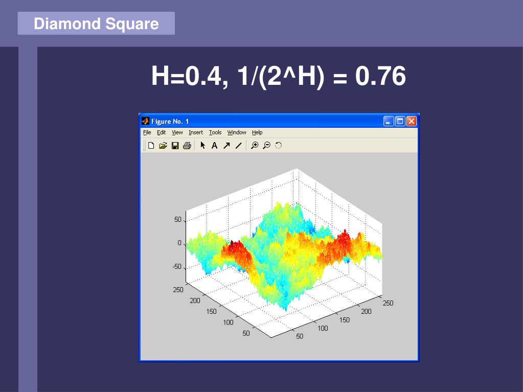Print the figure with the printer icon
Image resolution: width=523 pixels, height=392 pixels.
187,145
